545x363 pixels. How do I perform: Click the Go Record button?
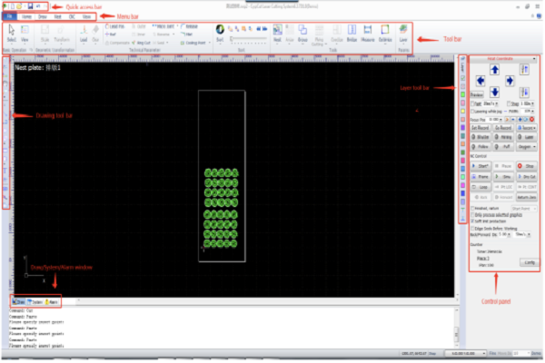pos(503,128)
